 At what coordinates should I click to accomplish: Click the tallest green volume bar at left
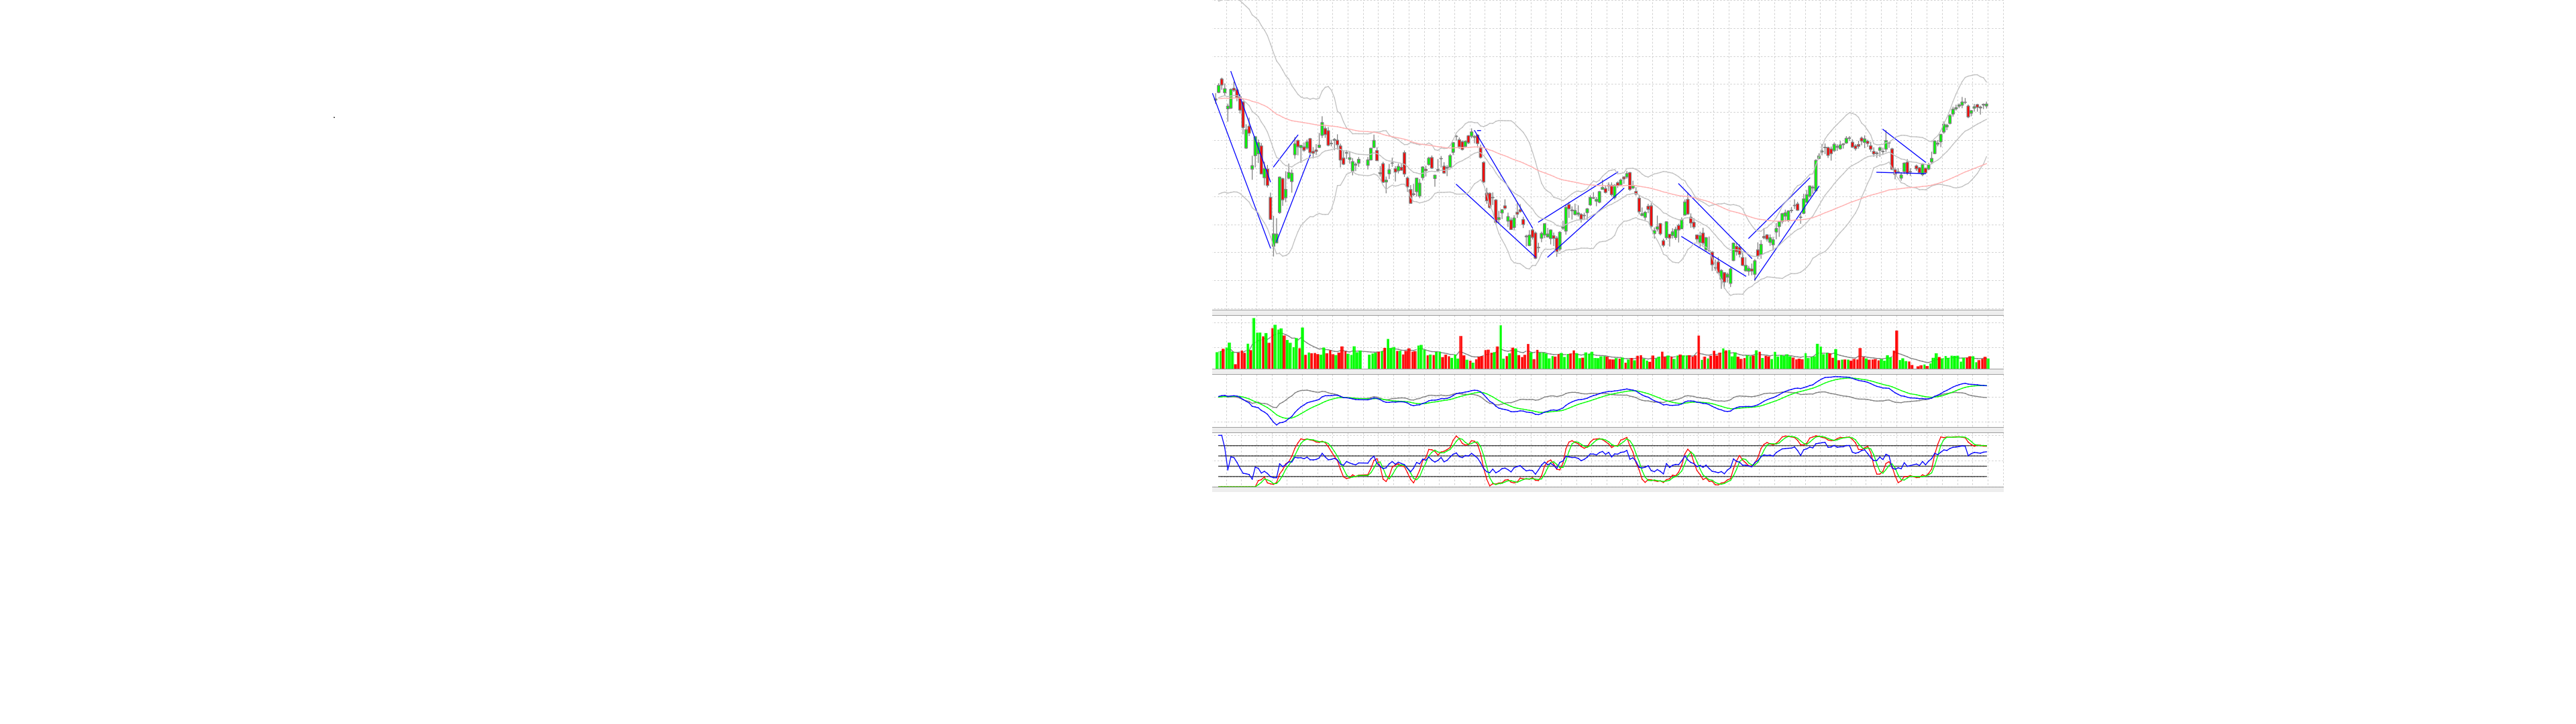coord(1253,343)
